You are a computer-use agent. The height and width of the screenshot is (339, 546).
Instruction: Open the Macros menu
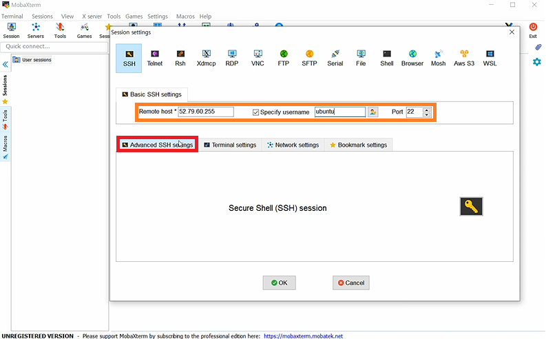(185, 17)
